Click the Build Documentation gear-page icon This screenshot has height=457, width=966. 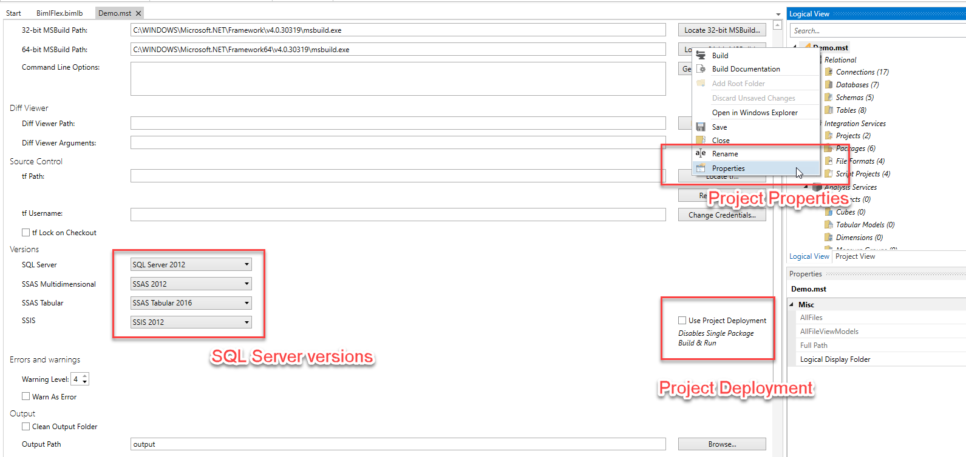[x=701, y=69]
